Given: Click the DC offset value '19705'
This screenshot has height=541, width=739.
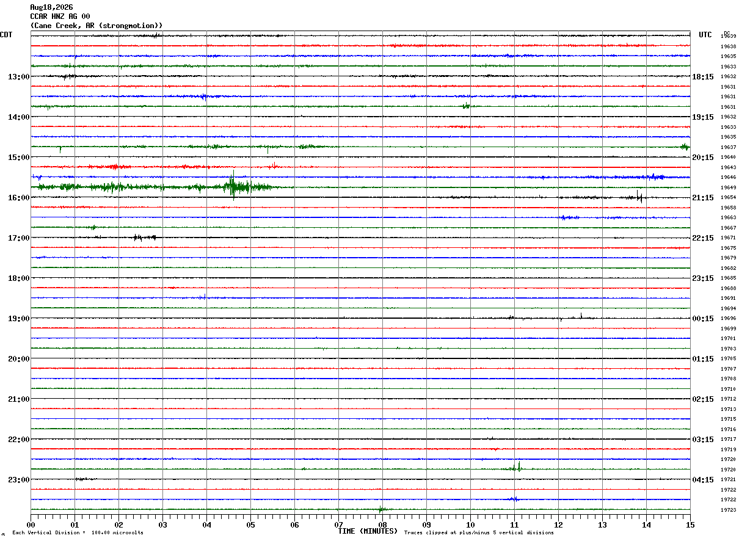Looking at the screenshot, I should click(728, 358).
